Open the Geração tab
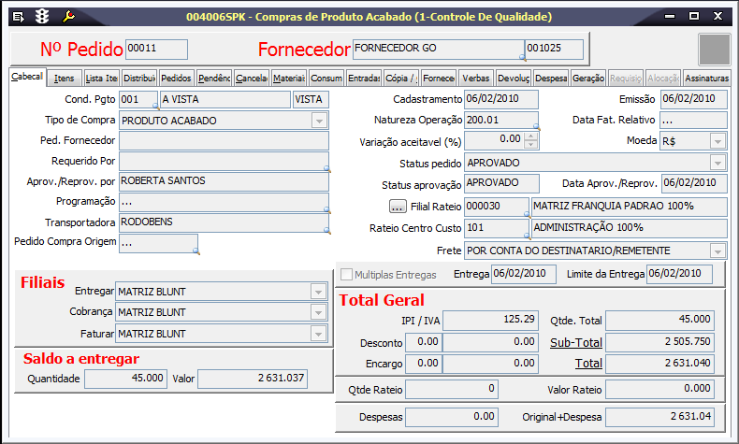 [x=588, y=79]
